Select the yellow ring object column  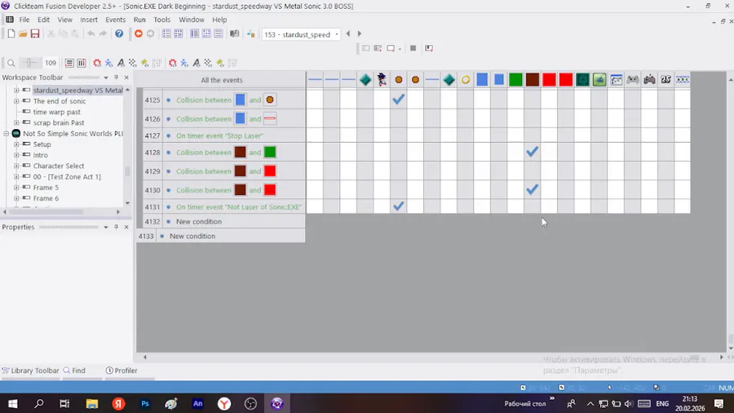click(466, 80)
